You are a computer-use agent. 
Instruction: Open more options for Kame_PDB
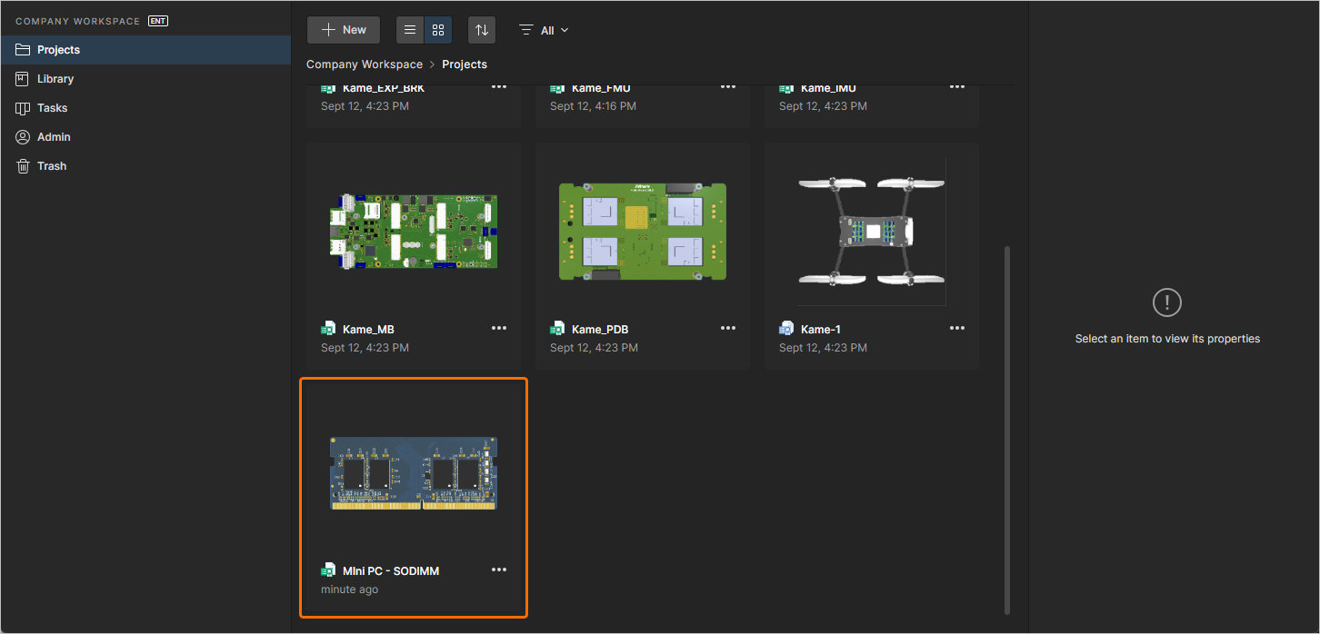728,328
